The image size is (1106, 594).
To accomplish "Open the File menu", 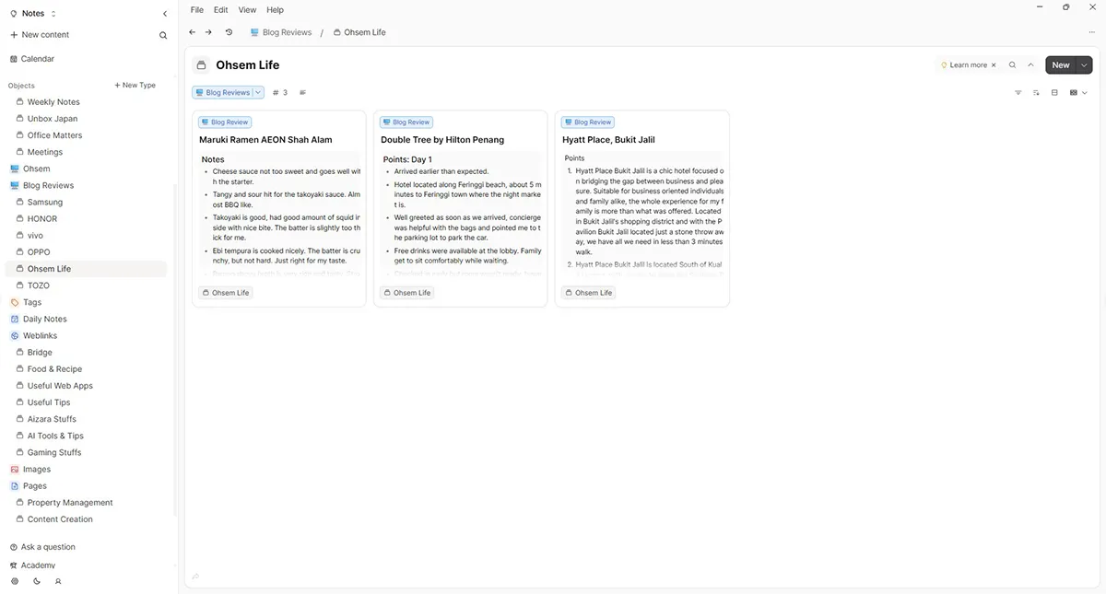I will [x=196, y=10].
